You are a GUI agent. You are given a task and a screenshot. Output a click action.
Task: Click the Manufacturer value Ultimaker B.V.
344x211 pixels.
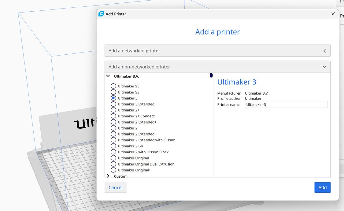pyautogui.click(x=257, y=93)
